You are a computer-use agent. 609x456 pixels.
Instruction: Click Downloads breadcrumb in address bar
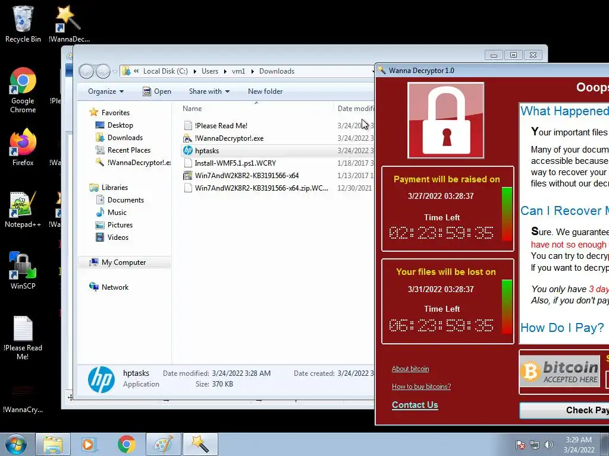click(x=277, y=71)
